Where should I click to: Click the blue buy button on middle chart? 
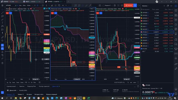56,13
